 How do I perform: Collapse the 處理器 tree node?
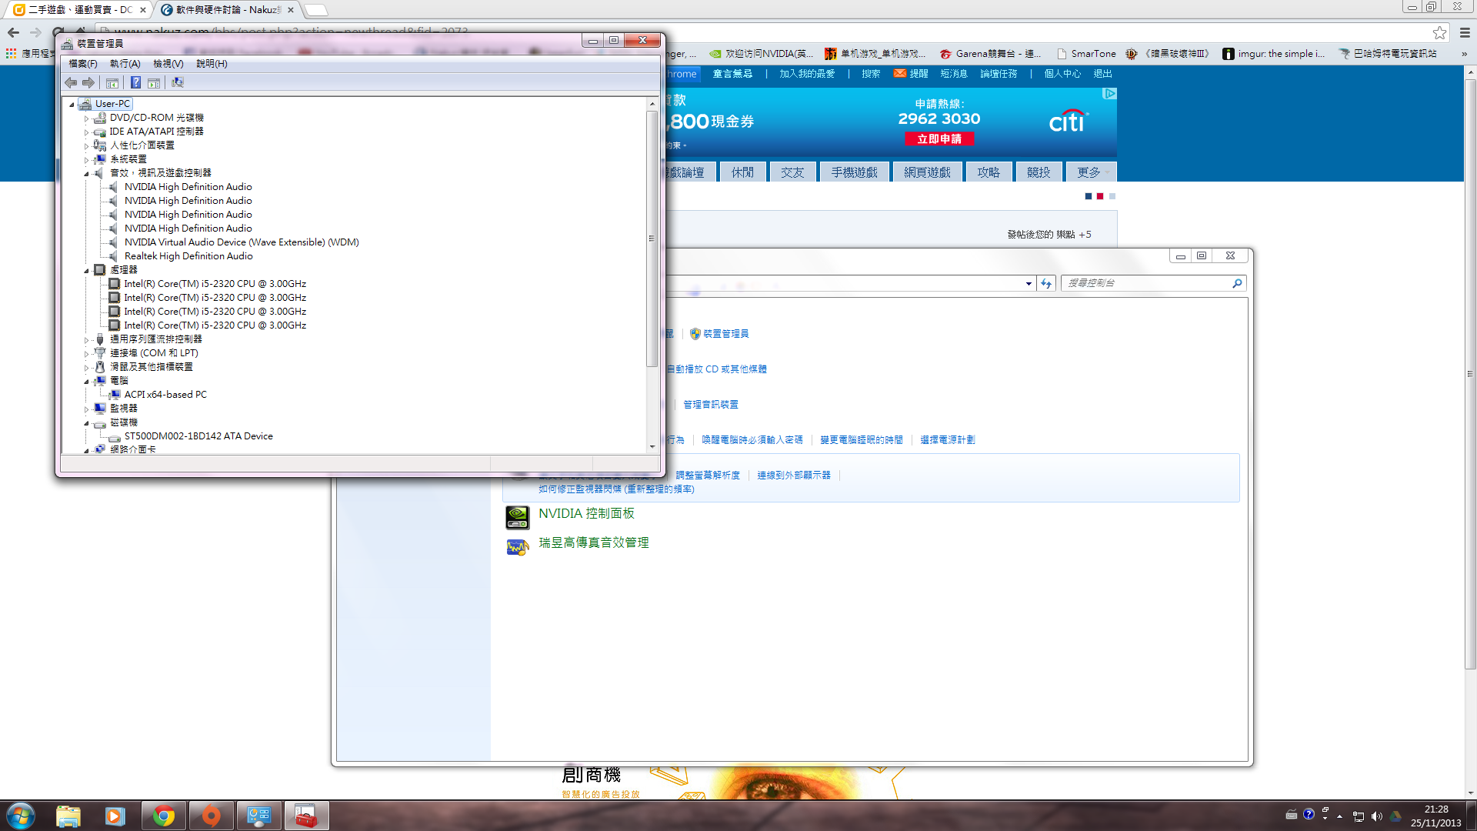point(86,270)
